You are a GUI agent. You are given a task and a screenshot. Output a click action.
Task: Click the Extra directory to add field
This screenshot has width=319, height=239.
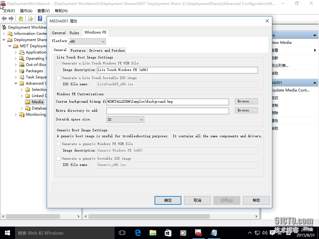click(168, 111)
